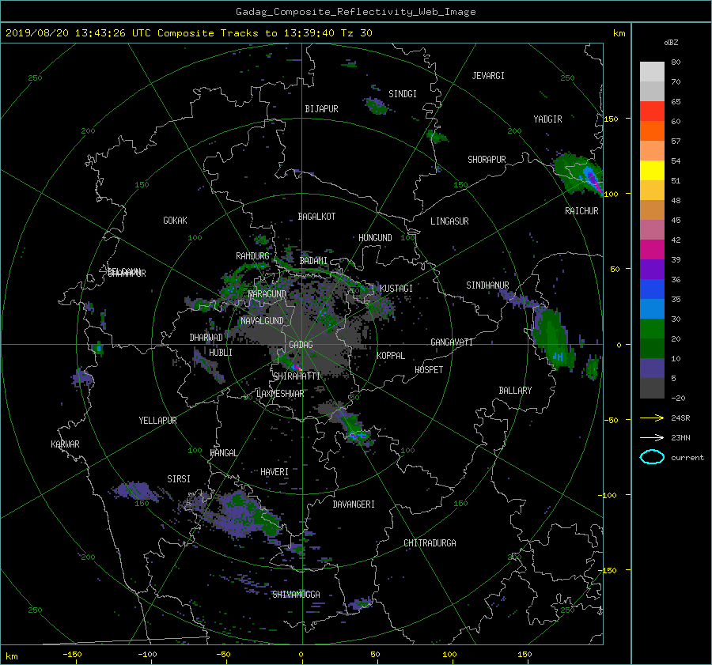
Task: Click the BALLARY city label
Action: tap(515, 391)
